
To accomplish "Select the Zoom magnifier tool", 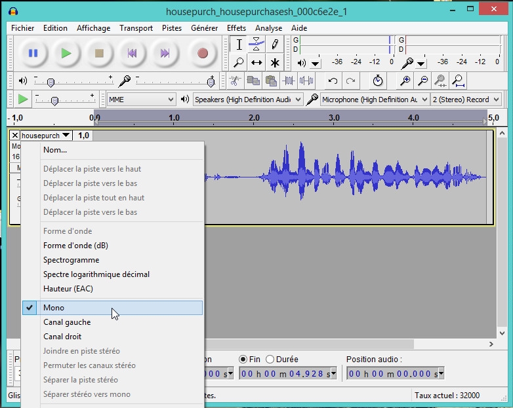I will 239,62.
